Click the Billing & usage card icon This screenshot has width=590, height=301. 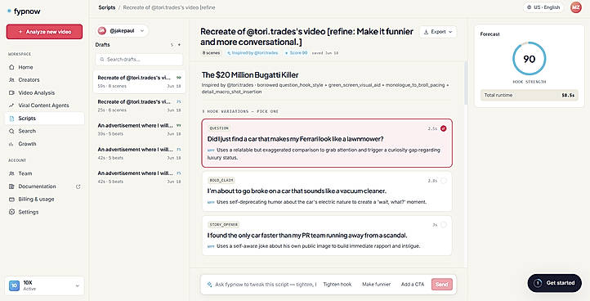point(11,200)
